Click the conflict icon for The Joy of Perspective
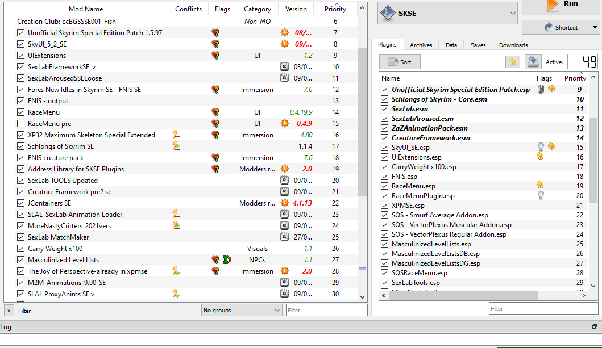The width and height of the screenshot is (602, 348). [176, 271]
